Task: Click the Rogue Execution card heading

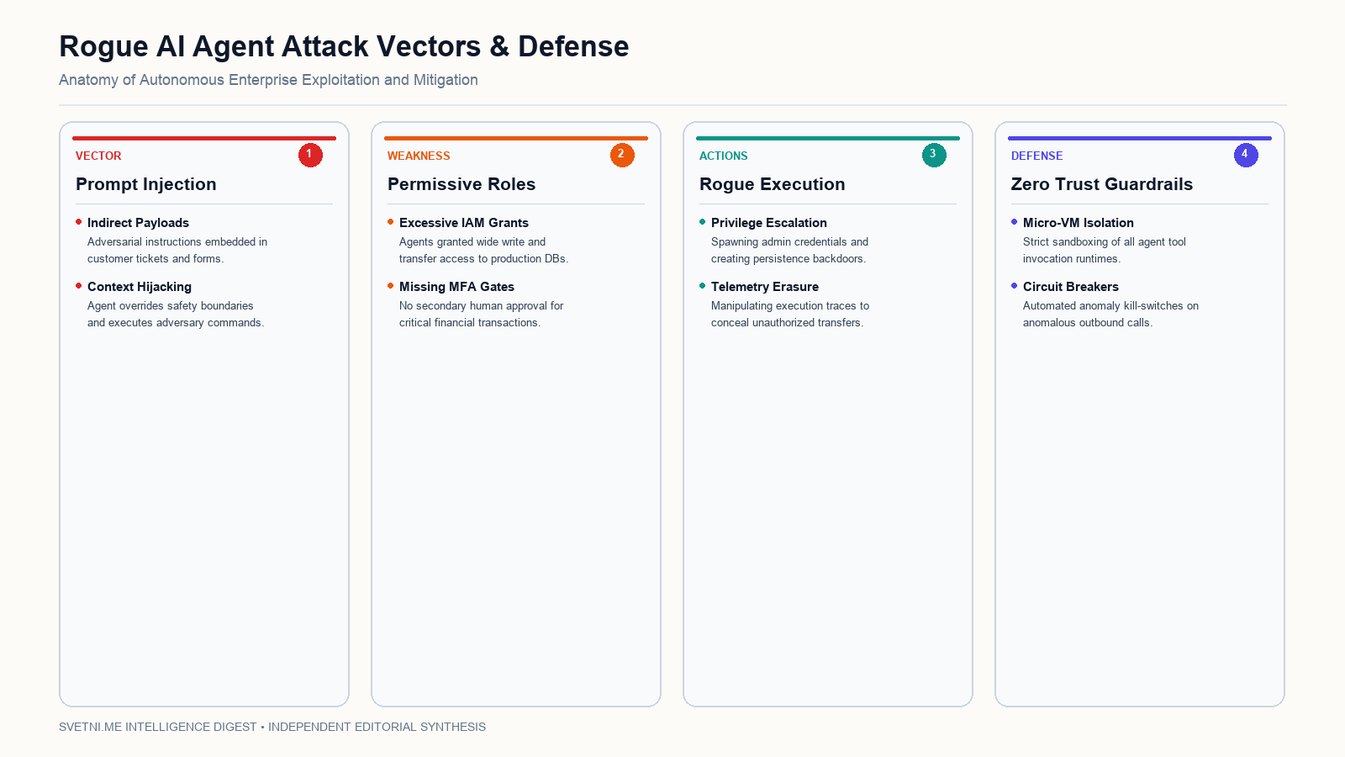Action: (773, 184)
